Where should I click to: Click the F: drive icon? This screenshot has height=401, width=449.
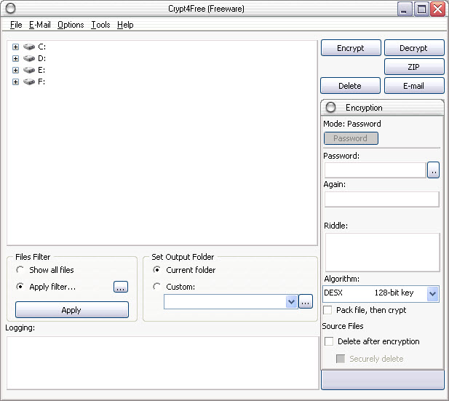[x=29, y=82]
